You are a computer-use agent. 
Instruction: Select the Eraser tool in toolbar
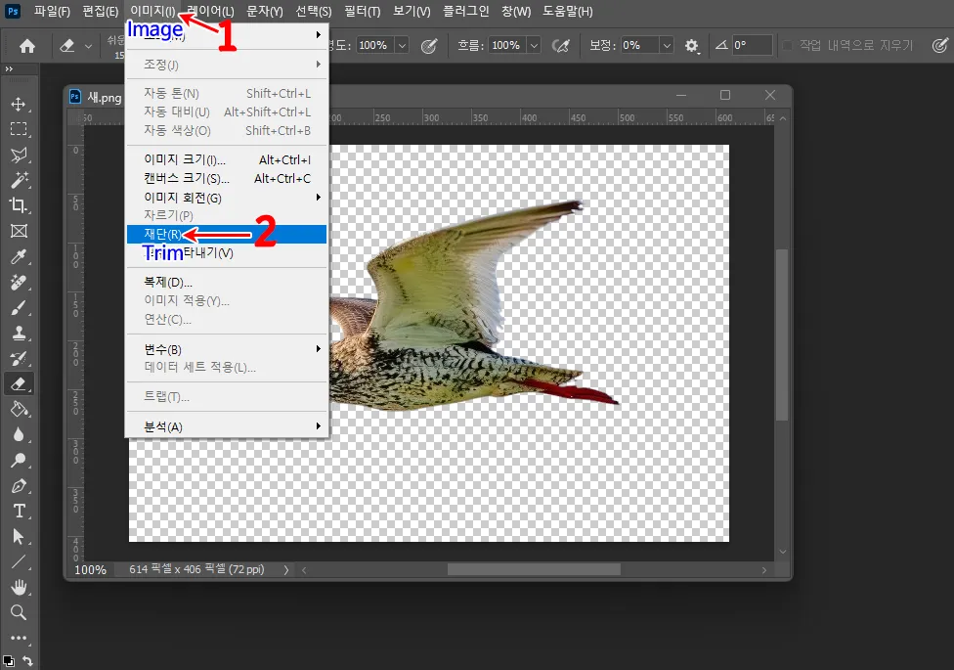(x=19, y=383)
